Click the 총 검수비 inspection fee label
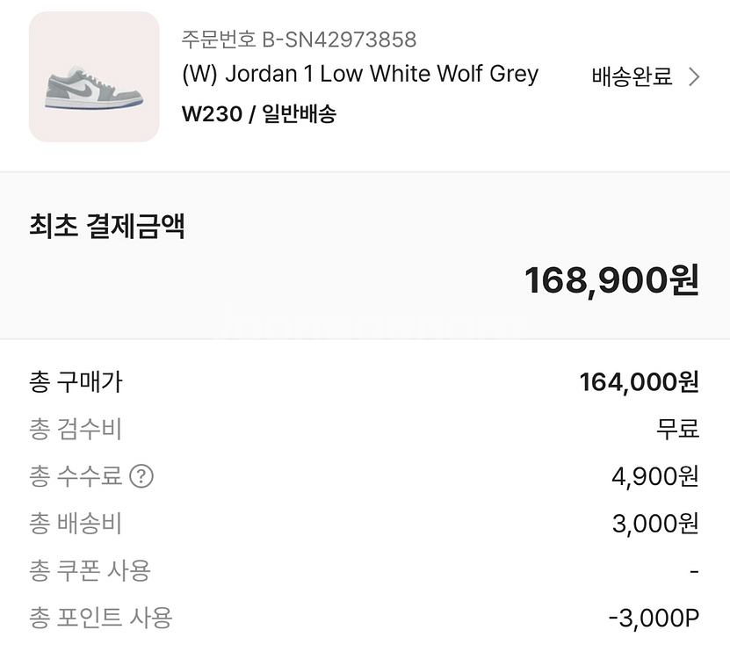Image resolution: width=730 pixels, height=659 pixels. pyautogui.click(x=76, y=429)
